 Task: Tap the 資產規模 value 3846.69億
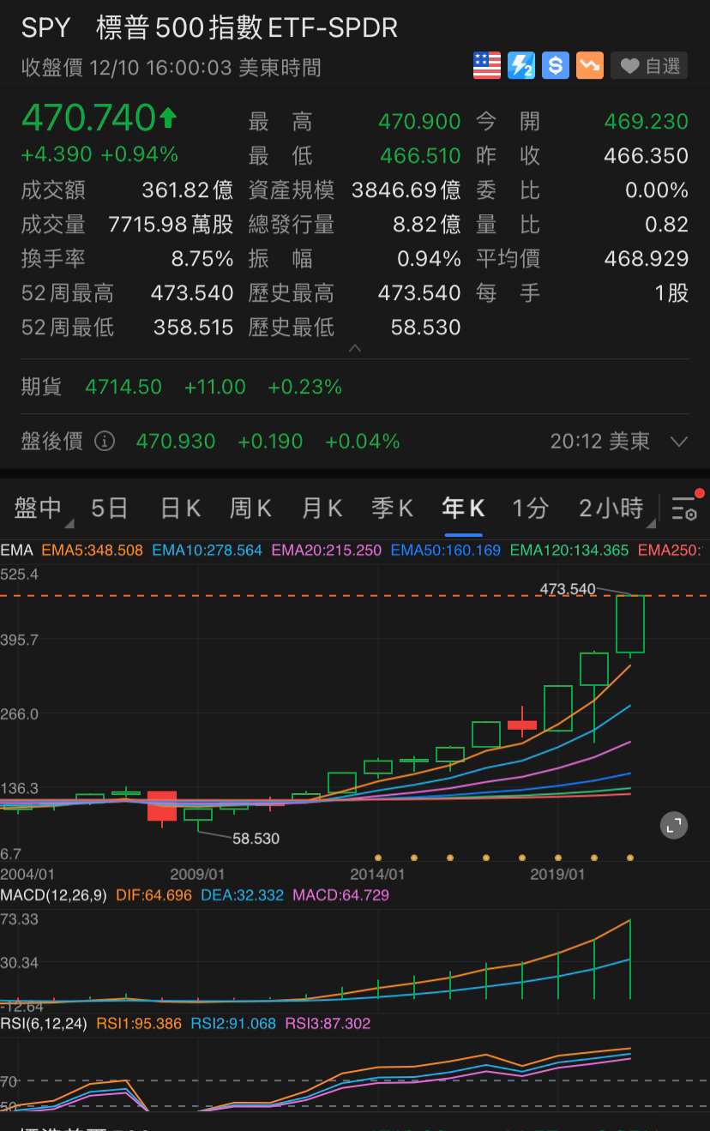pyautogui.click(x=406, y=190)
